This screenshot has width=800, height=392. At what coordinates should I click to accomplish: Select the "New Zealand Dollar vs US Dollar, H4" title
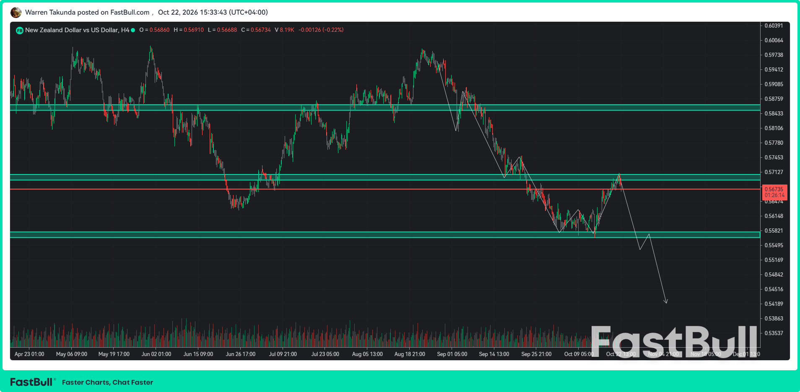coord(77,30)
